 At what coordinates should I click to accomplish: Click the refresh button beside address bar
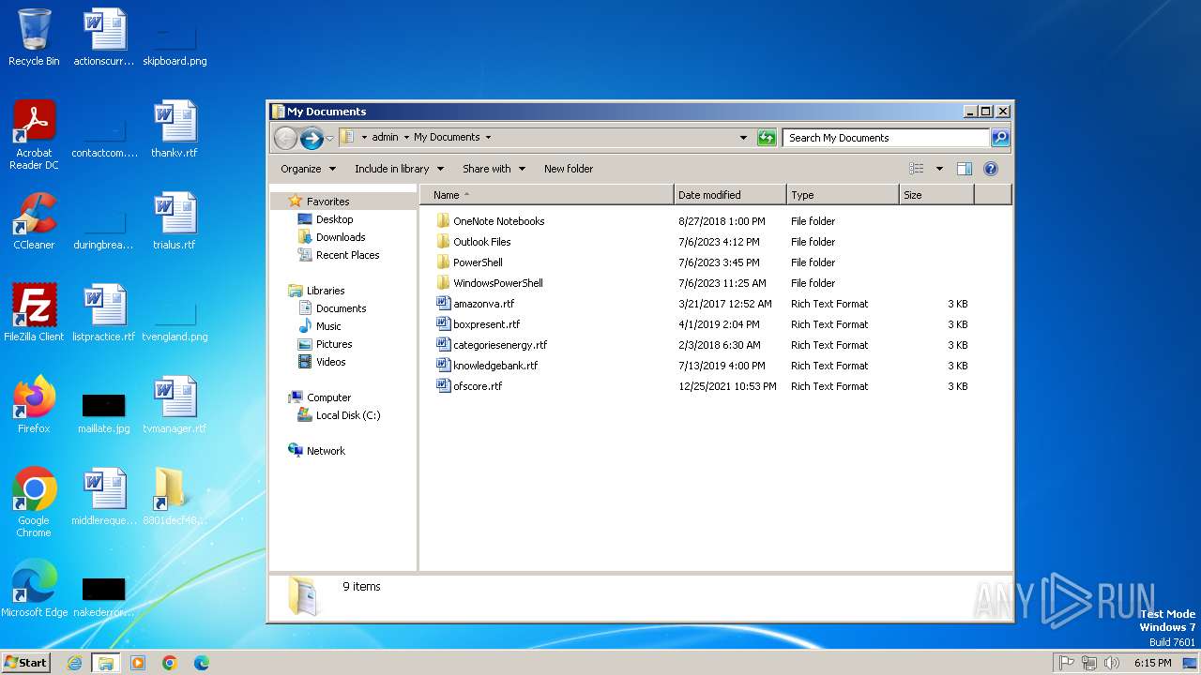pyautogui.click(x=767, y=138)
